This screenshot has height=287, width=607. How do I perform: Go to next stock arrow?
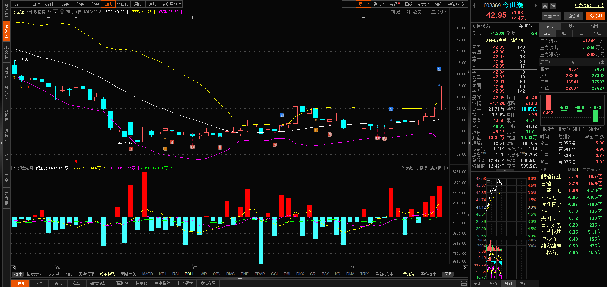tap(536, 5)
